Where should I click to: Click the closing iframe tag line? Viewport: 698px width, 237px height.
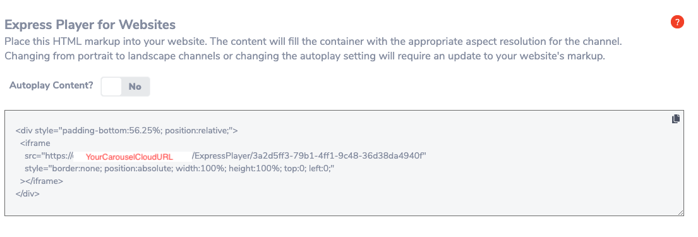click(x=42, y=181)
